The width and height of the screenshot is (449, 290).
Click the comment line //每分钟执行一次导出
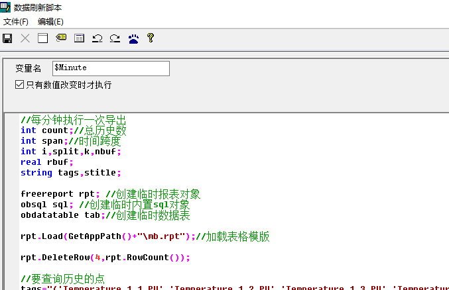pyautogui.click(x=74, y=120)
